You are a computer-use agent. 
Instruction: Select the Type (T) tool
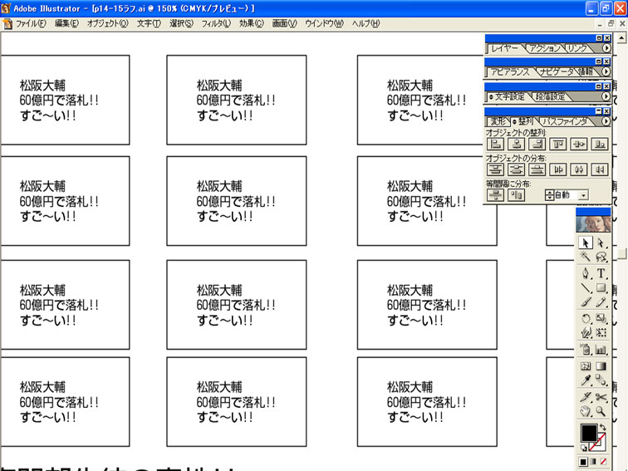(x=601, y=274)
